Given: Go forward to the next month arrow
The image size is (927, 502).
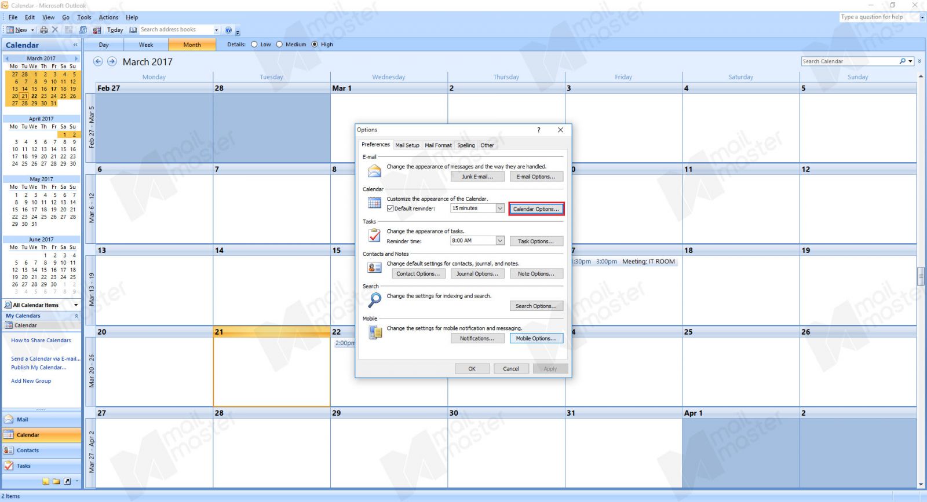Looking at the screenshot, I should coord(112,61).
